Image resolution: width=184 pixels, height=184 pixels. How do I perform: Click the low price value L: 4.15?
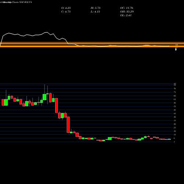pos(95,12)
